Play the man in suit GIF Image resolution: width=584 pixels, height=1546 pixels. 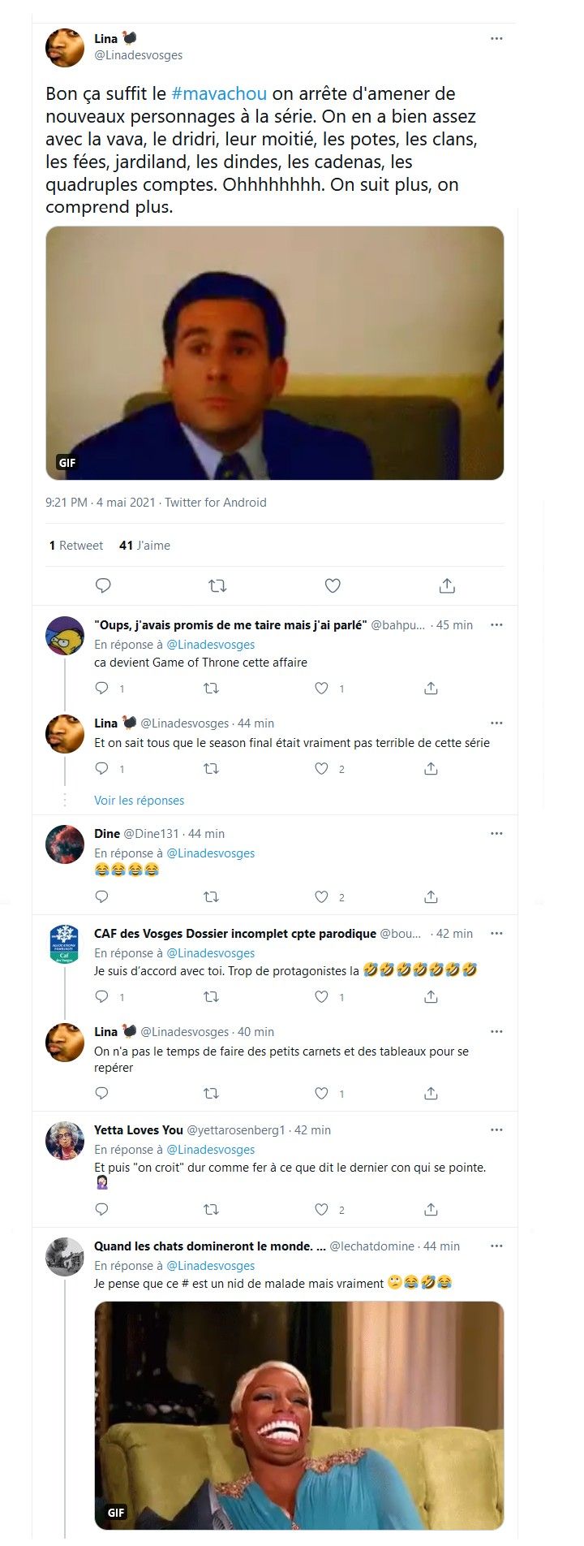tap(274, 352)
